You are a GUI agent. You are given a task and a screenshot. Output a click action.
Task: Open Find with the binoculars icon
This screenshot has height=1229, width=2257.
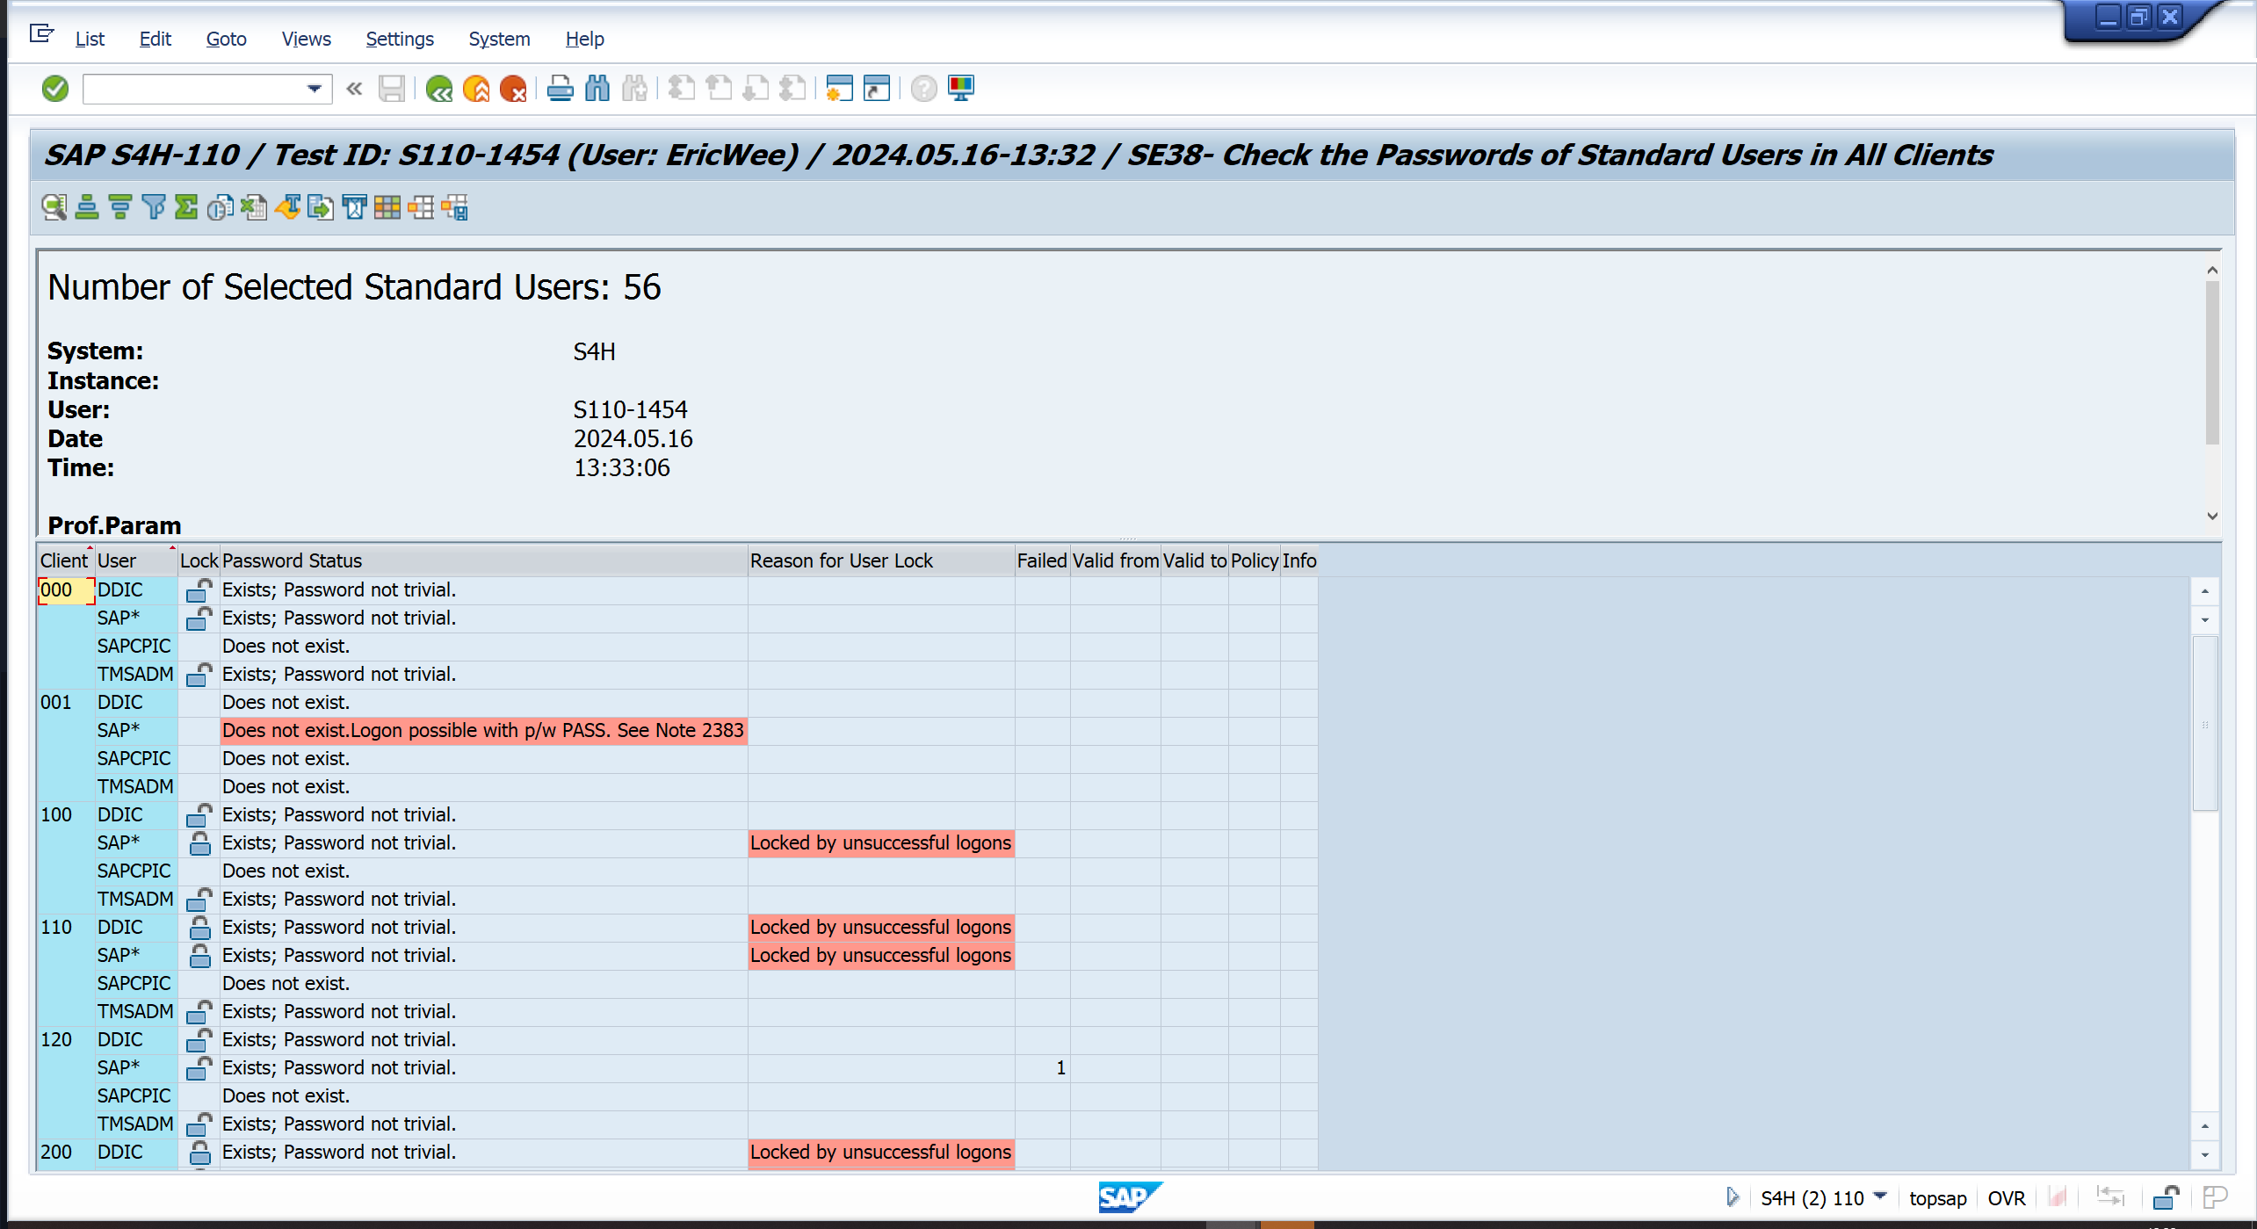597,89
